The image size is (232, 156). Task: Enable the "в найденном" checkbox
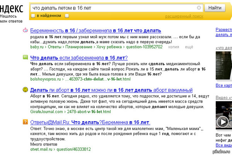(33, 15)
